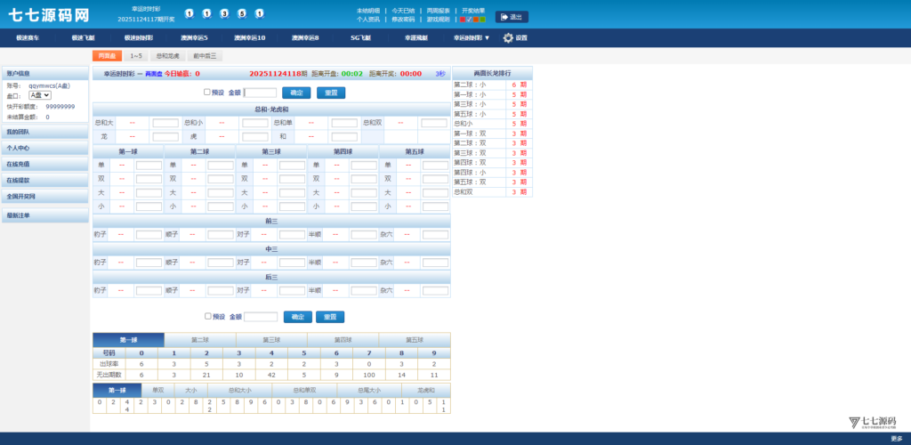Image resolution: width=911 pixels, height=445 pixels.
Task: Open 账户信息 in the sidebar
Action: pos(45,74)
